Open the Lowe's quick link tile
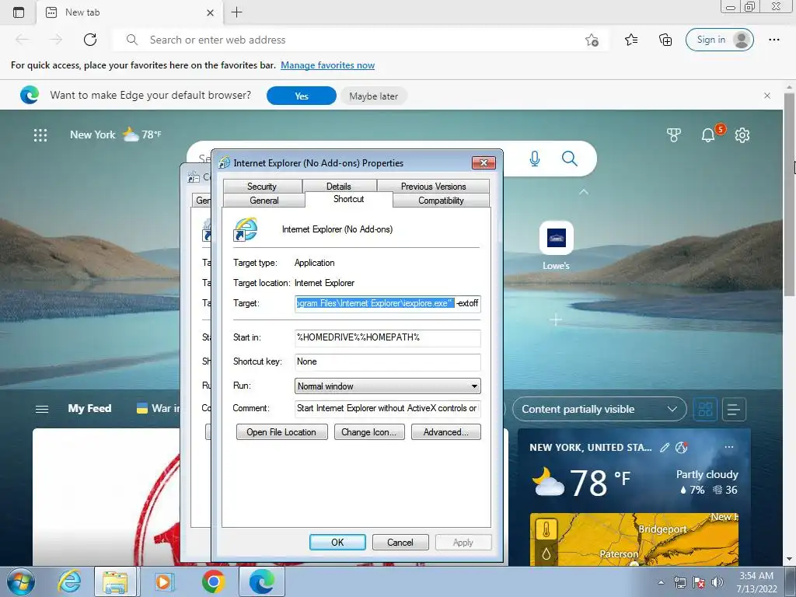 pos(557,246)
